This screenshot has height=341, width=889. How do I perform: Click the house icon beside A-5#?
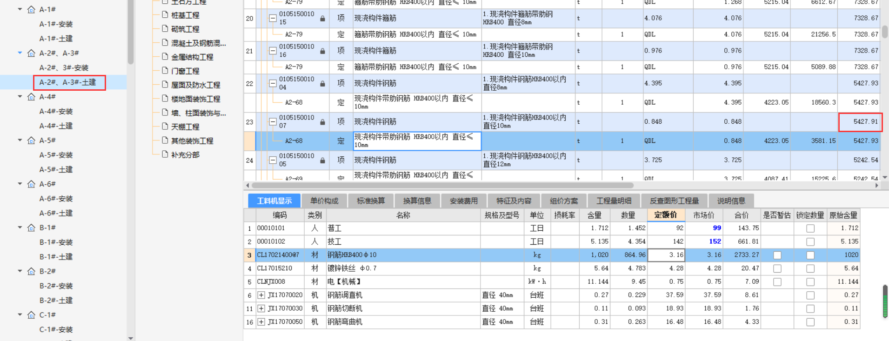coord(31,140)
